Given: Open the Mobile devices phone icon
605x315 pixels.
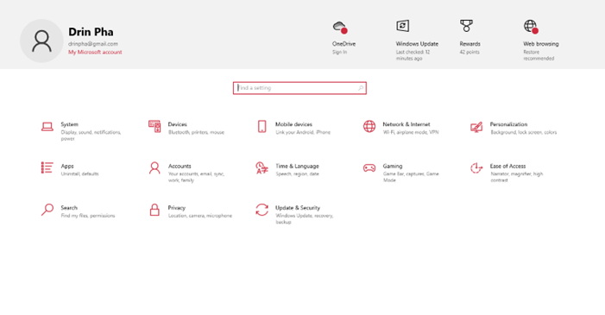Looking at the screenshot, I should (x=262, y=126).
